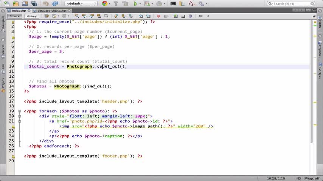Screen dimensions: 323x181
Task: Open the Navigator side panel tab
Action: coord(3,24)
